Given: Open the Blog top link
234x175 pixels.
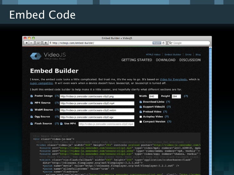Looking at the screenshot, I should [198, 54].
